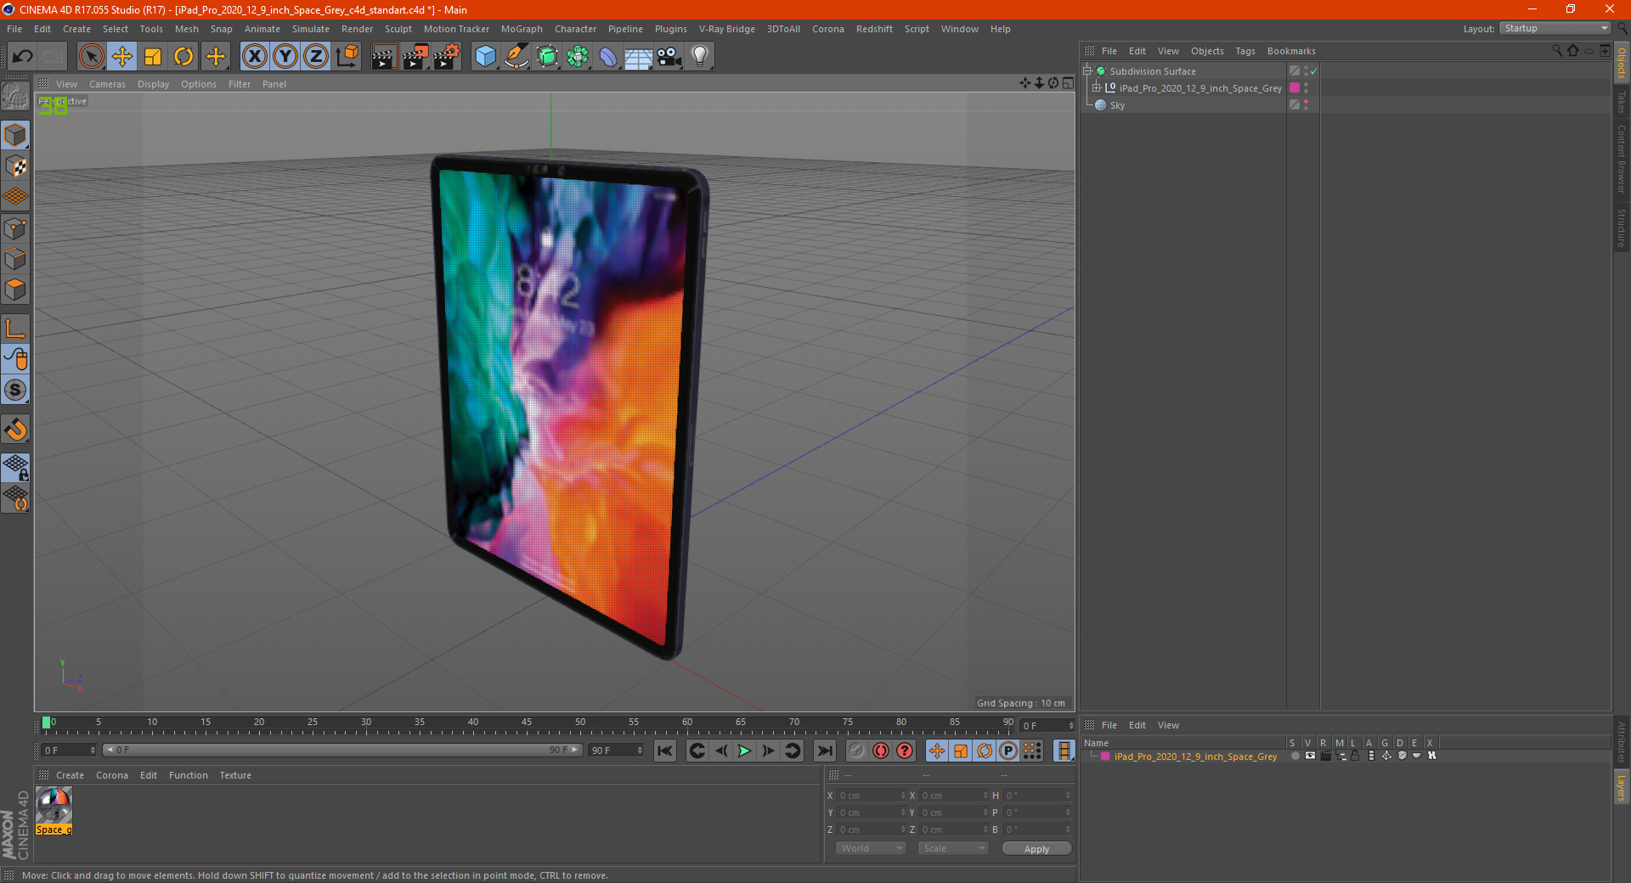Viewport: 1631px width, 883px height.
Task: Click Render to Picture Viewer icon
Action: pos(415,57)
